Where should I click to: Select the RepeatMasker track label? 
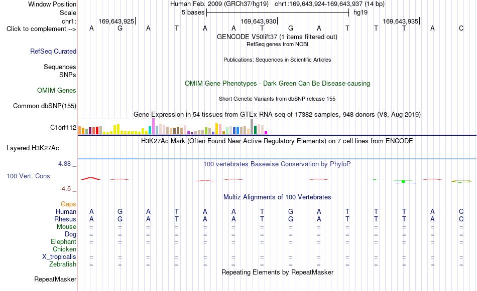pyautogui.click(x=55, y=279)
